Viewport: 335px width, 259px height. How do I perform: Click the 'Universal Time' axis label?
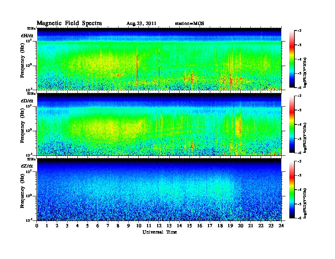[159, 232]
